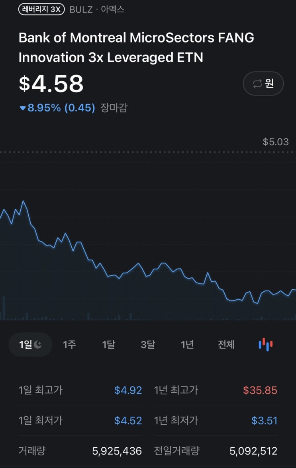Select the 1일 chart period tab

point(30,345)
